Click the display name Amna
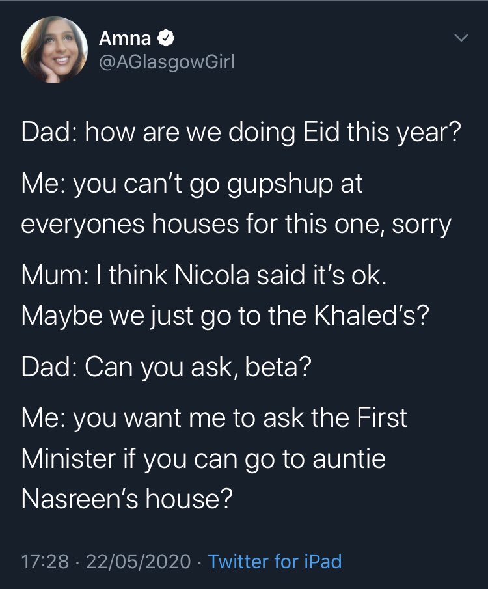Screen dimensions: 488x589 [125, 40]
